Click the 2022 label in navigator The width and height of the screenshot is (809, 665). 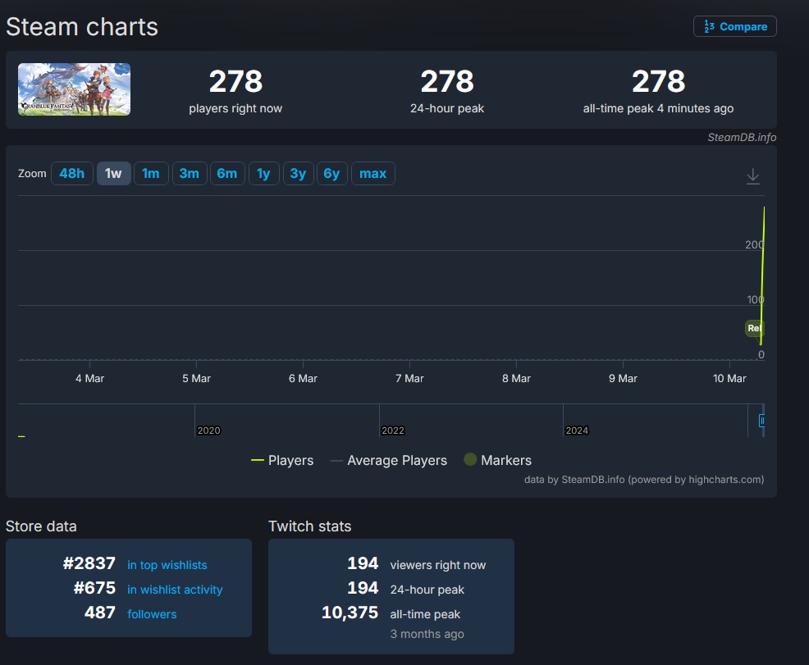393,430
